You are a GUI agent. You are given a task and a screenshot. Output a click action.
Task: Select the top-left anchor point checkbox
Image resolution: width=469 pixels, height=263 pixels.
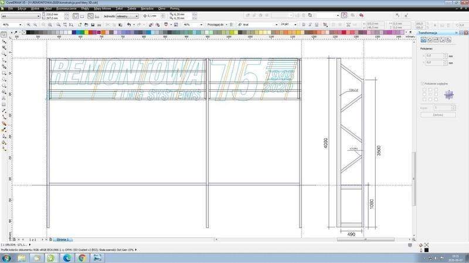pos(423,90)
